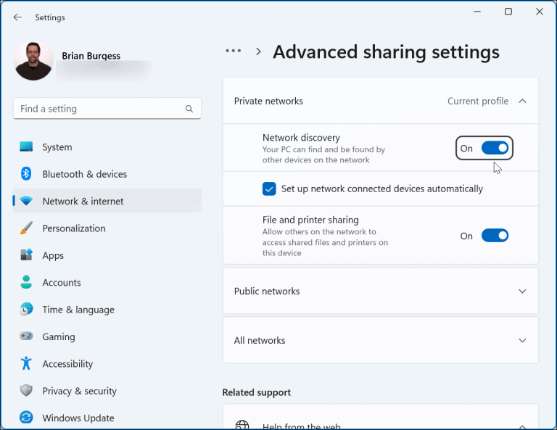Open Apps settings category
The width and height of the screenshot is (557, 430).
(107, 255)
